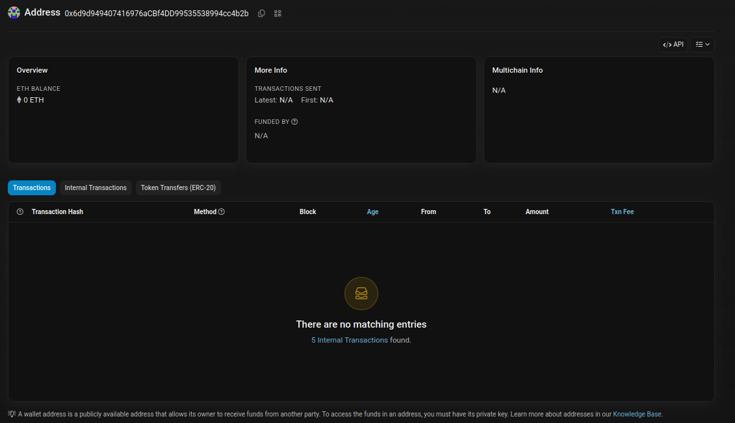Open the API button
This screenshot has height=423, width=735.
(x=673, y=45)
